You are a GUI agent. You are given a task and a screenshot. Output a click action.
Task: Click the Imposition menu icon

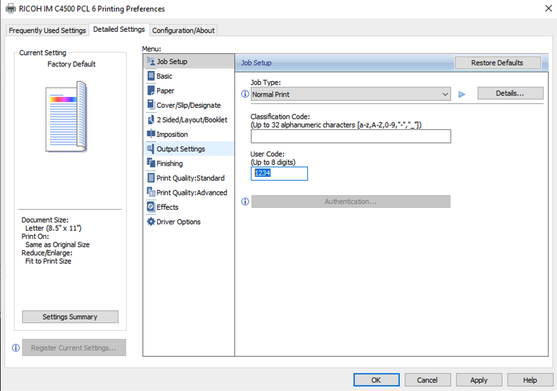(151, 134)
